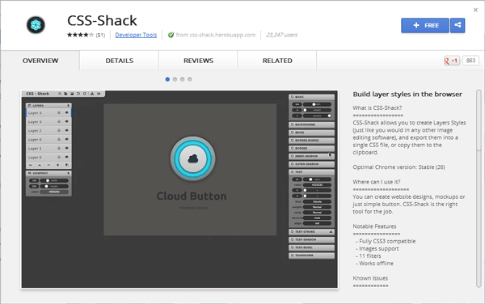Click the CSS-Shack app logo icon
The height and width of the screenshot is (304, 485).
point(36,25)
